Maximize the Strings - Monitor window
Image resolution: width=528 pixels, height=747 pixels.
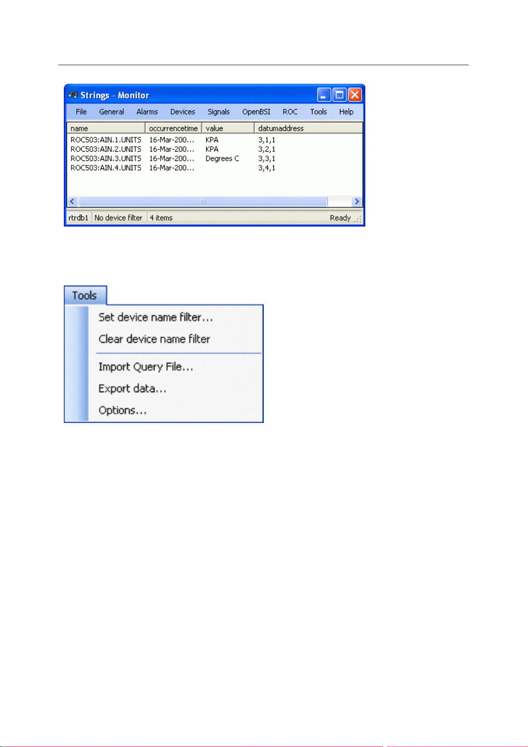coord(340,94)
